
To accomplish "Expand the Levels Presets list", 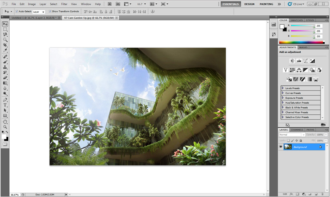I will [283, 88].
